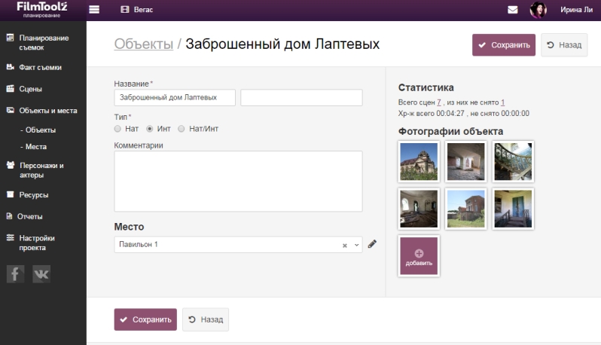Screen dimensions: 601x345
Task: Open the porch with green door thumbnail
Action: [x=513, y=209]
